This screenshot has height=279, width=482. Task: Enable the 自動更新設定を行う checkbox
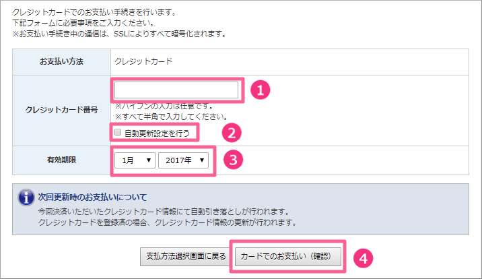[118, 132]
